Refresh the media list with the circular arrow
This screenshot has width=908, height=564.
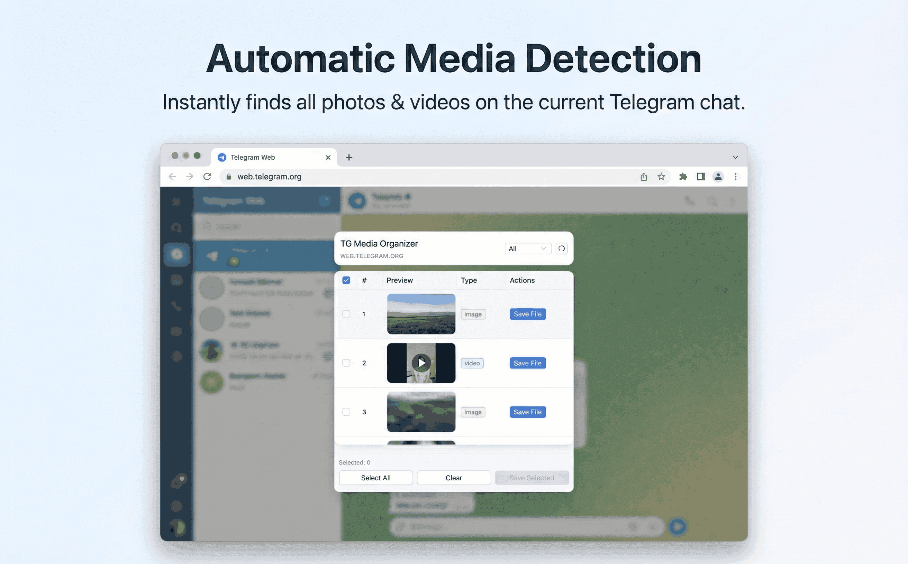[x=561, y=248]
